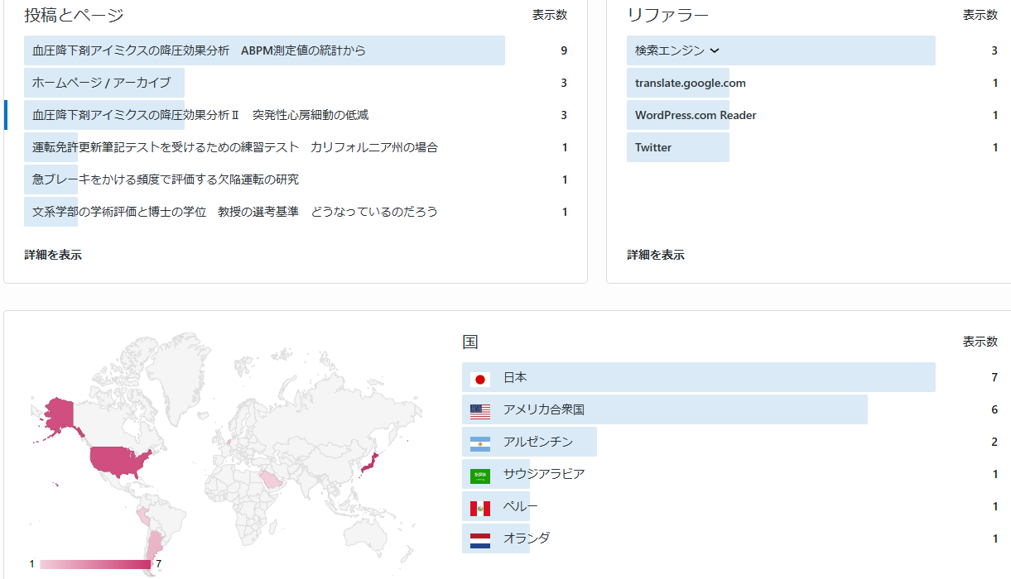Open 詳細を表示 under 投稿とページ
The image size is (1011, 579).
pyautogui.click(x=53, y=255)
